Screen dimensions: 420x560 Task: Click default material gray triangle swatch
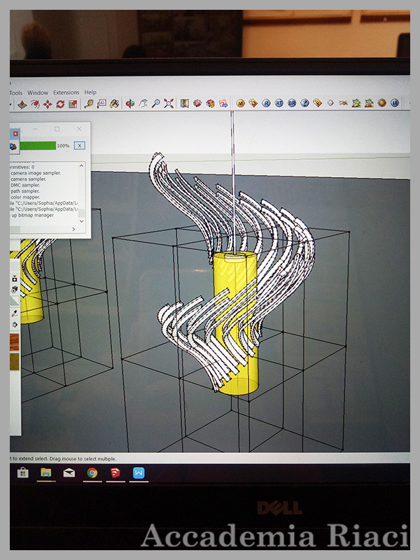[15, 301]
